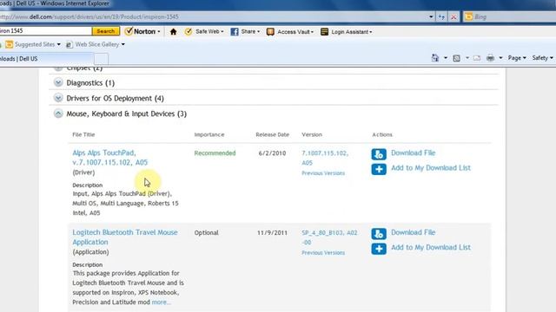The image size is (556, 312).
Task: Click Download File for Logitech Mouse
Action: pos(414,232)
